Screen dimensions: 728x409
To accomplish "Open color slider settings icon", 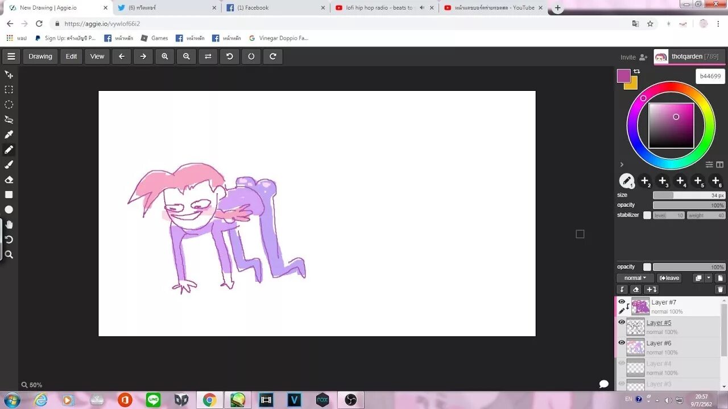I will pos(709,165).
